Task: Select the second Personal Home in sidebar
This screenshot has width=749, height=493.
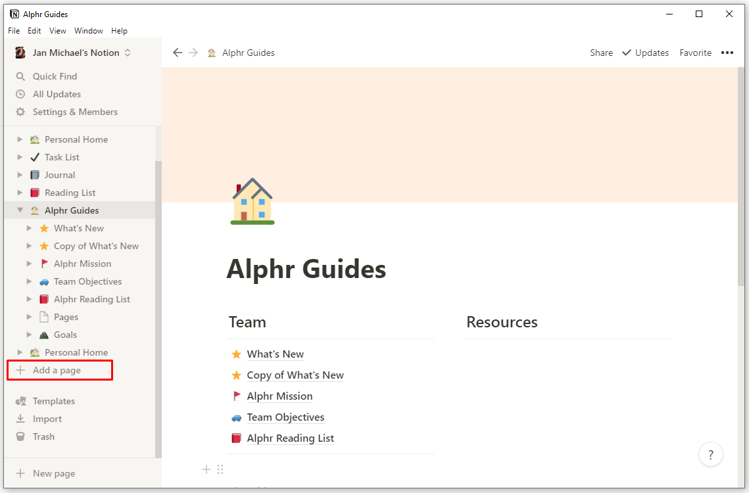Action: point(76,352)
